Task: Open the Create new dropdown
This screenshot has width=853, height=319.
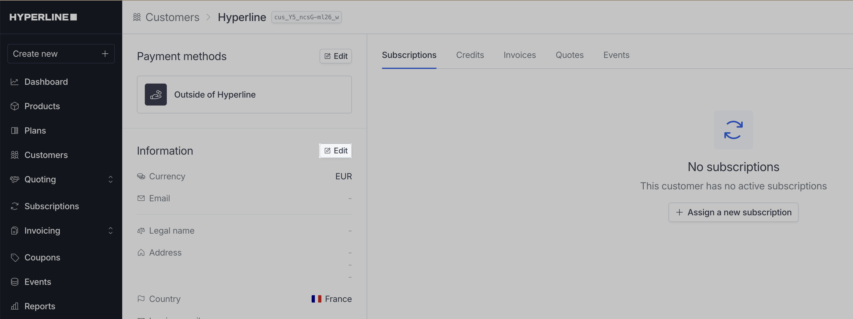Action: click(x=61, y=54)
